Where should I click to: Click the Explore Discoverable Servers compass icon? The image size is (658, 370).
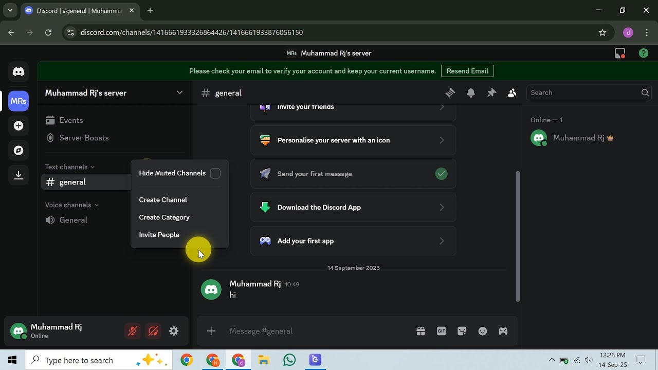click(x=19, y=151)
